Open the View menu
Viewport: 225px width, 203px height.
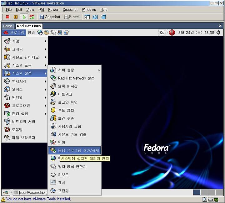[30, 10]
